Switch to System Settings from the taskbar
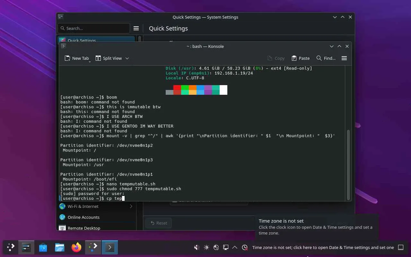411x257 pixels. click(26, 247)
